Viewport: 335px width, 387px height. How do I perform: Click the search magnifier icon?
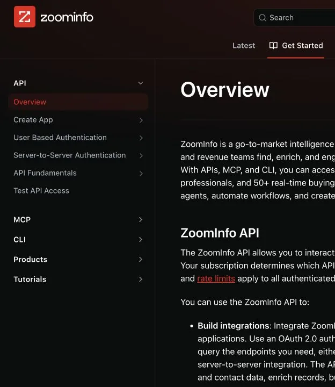263,18
